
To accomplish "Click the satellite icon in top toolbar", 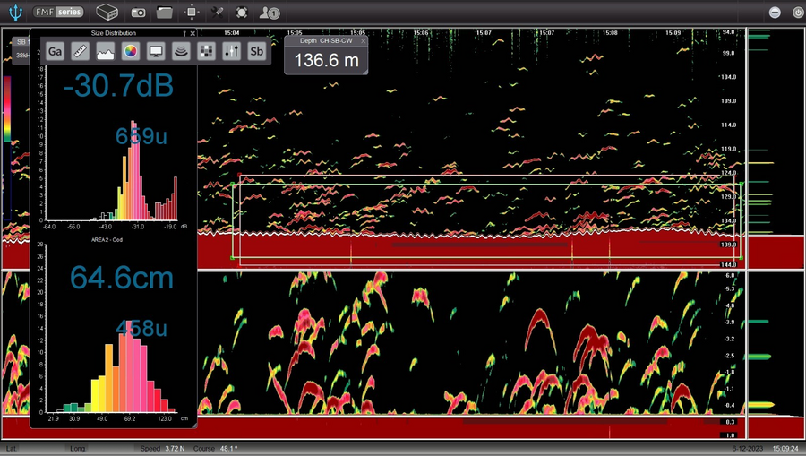I will 217,13.
